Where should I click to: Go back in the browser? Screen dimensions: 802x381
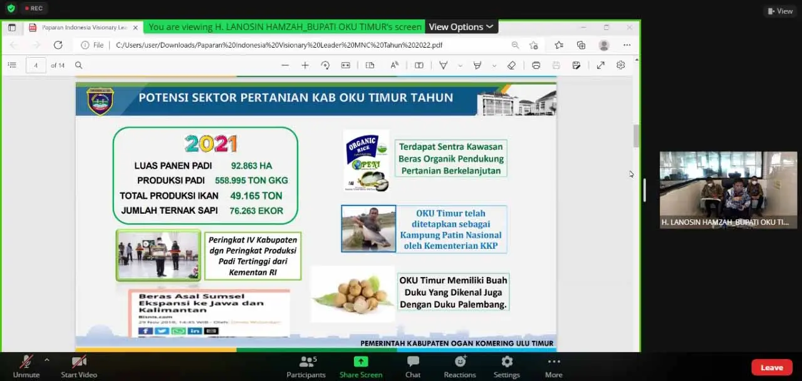(x=14, y=45)
